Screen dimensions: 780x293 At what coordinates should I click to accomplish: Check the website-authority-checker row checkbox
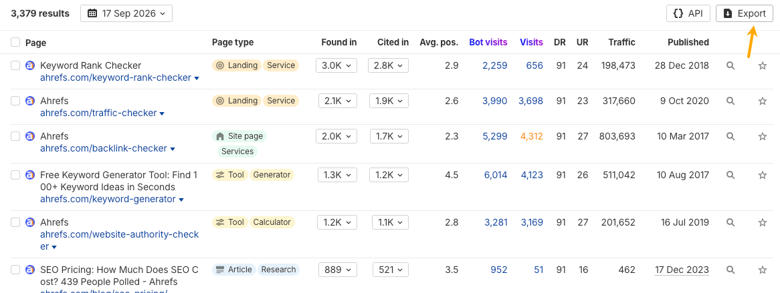click(x=15, y=222)
